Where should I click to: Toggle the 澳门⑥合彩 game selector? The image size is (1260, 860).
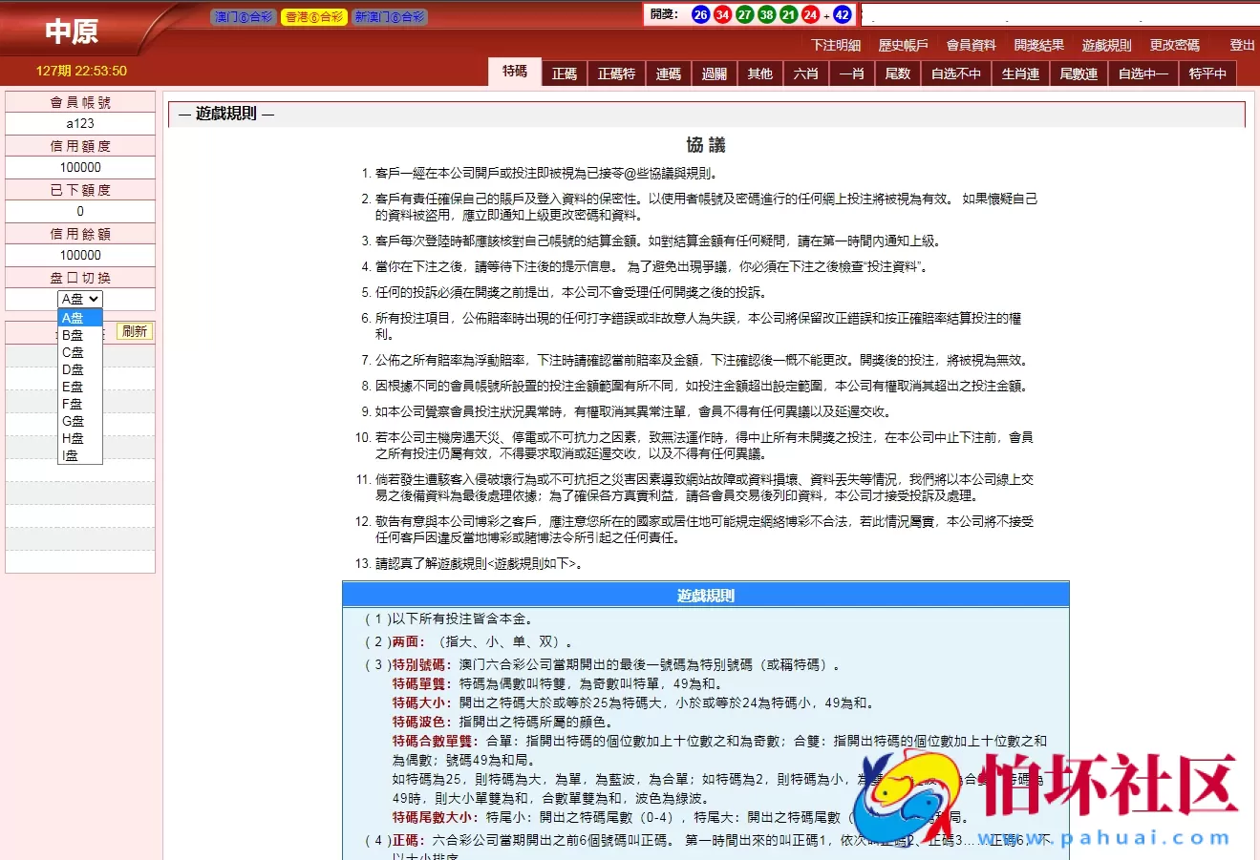(x=243, y=16)
